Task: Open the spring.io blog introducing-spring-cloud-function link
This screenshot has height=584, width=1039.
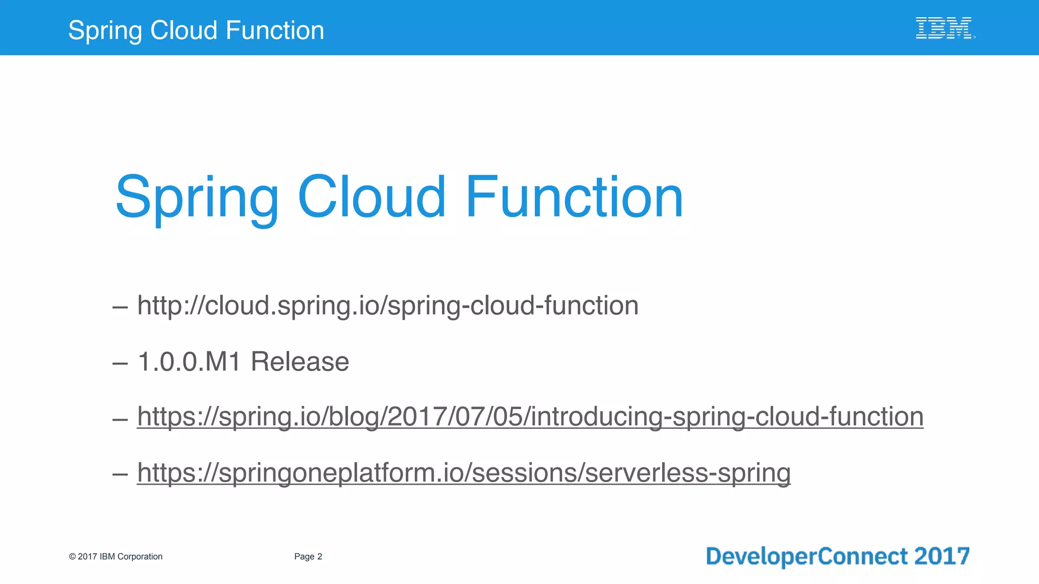Action: click(x=530, y=417)
